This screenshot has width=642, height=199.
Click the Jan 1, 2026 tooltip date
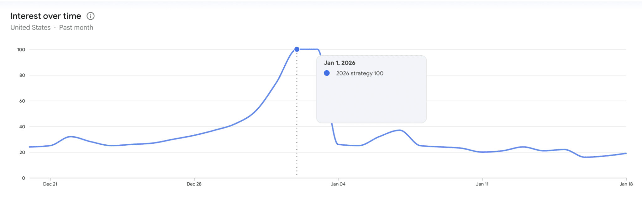pos(339,63)
